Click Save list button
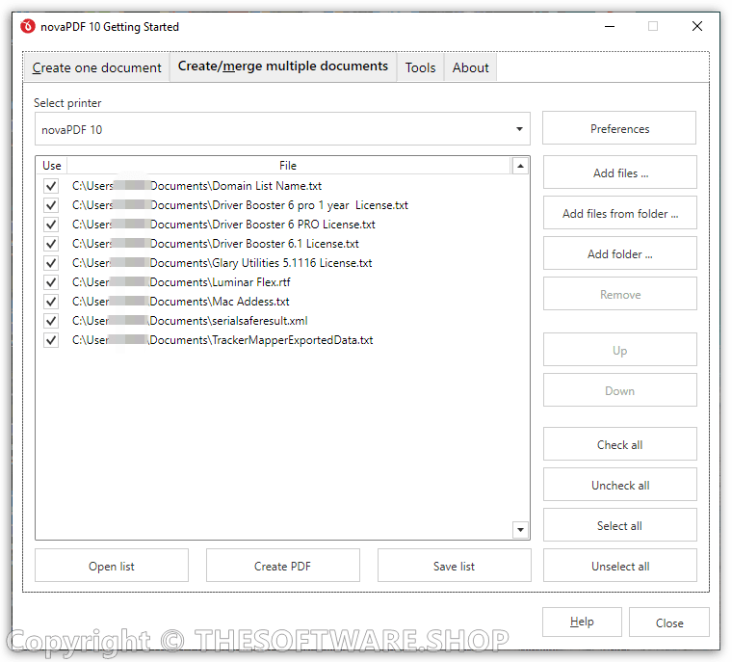 click(x=455, y=567)
